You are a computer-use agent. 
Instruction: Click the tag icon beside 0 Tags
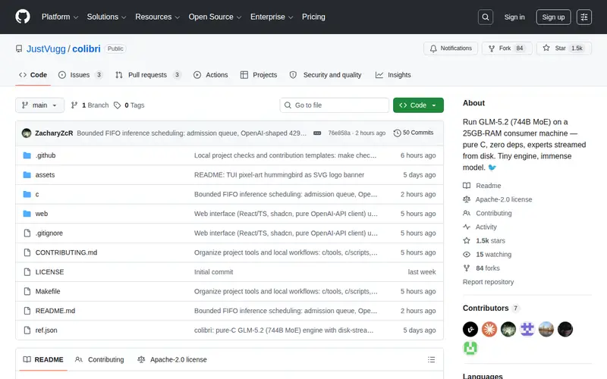click(x=118, y=105)
